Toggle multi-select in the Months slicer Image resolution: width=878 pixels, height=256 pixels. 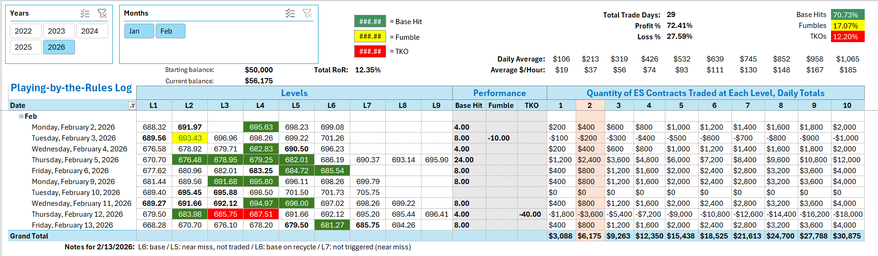pyautogui.click(x=290, y=13)
